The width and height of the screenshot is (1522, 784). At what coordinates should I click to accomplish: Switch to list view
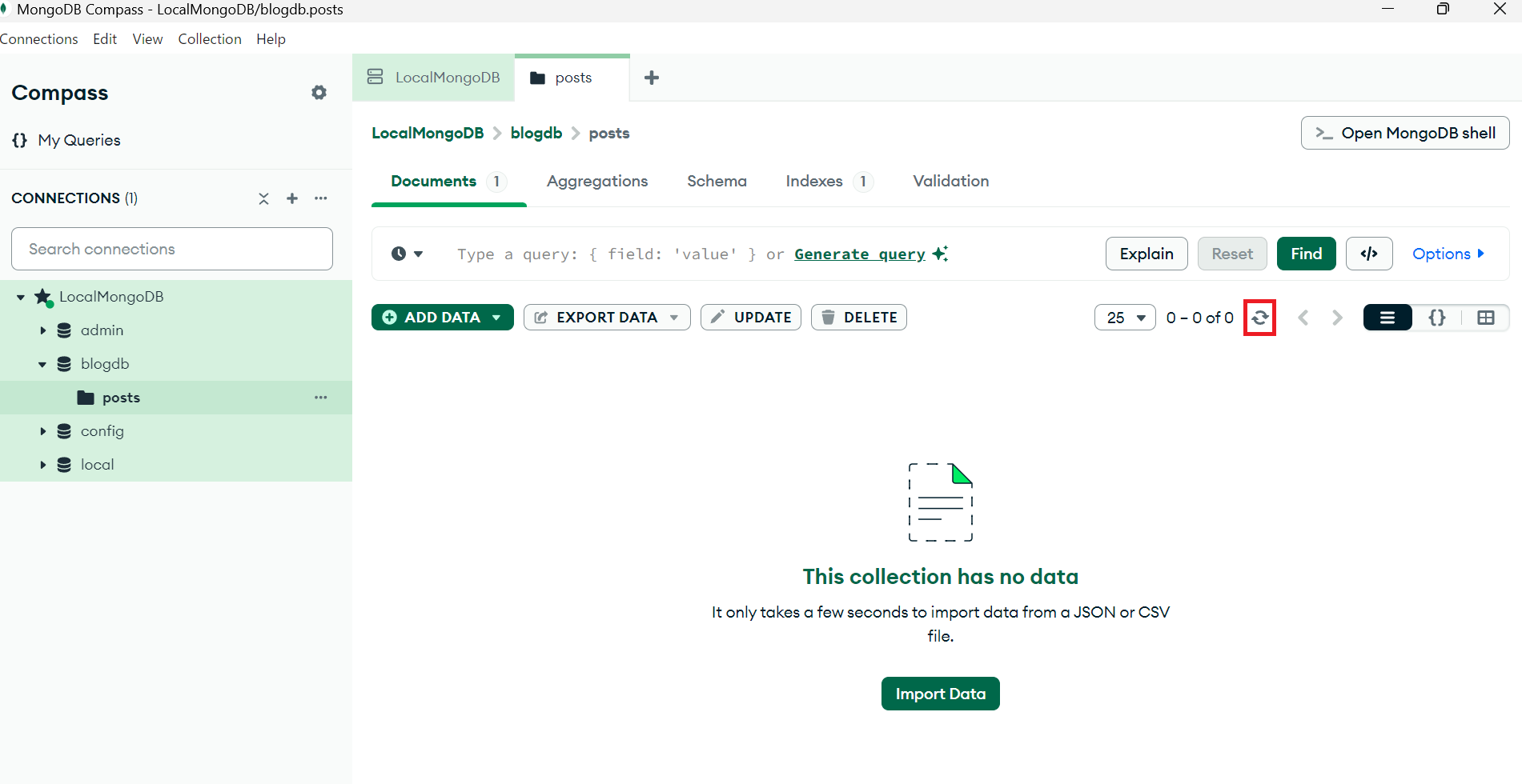1387,318
